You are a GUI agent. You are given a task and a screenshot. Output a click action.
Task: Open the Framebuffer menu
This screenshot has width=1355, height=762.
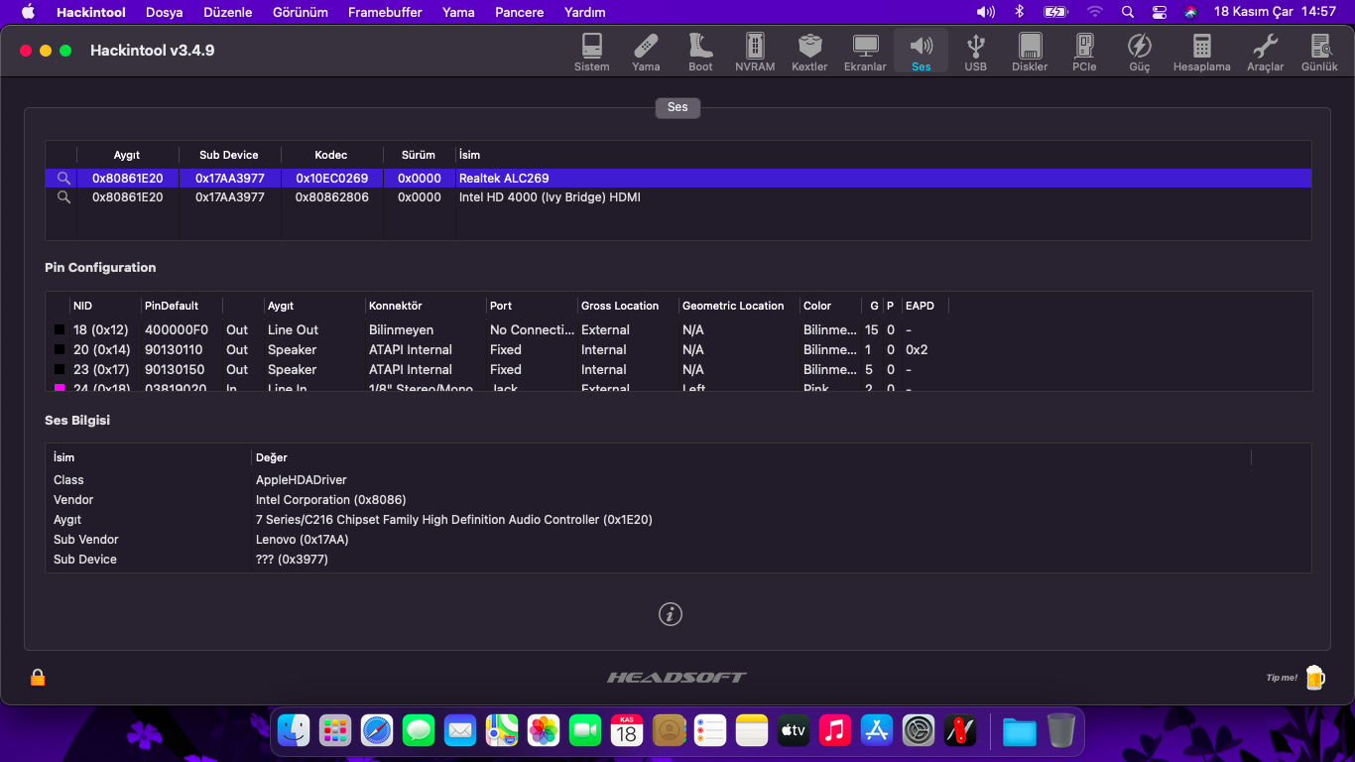coord(385,12)
